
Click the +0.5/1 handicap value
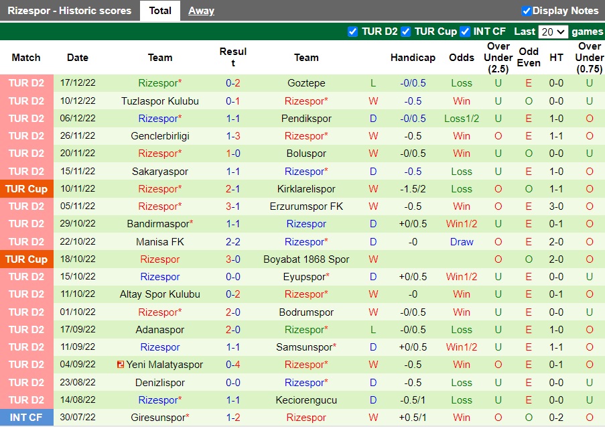[x=413, y=418]
